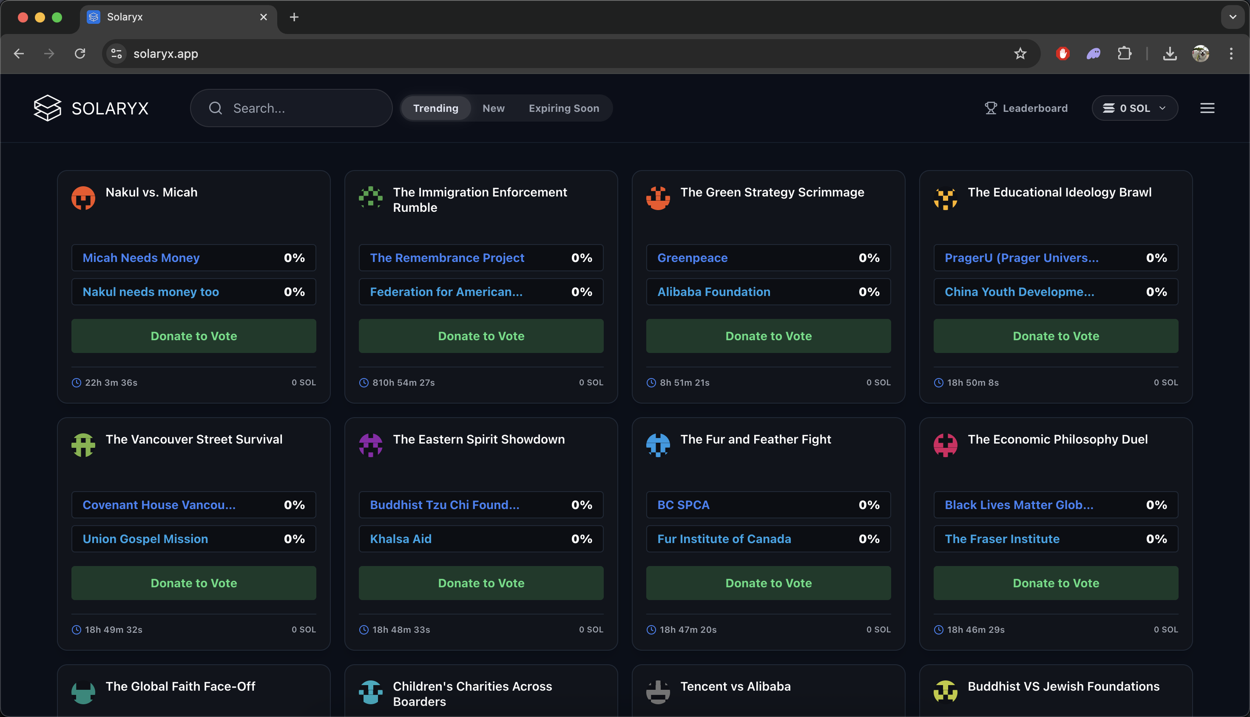This screenshot has width=1250, height=717.
Task: Switch to Expiring Soon filter
Action: [x=564, y=108]
